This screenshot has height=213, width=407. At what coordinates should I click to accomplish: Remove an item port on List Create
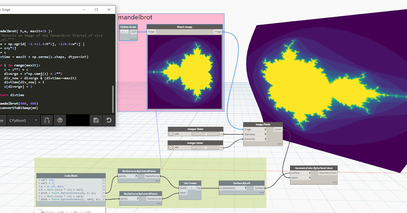click(194, 188)
